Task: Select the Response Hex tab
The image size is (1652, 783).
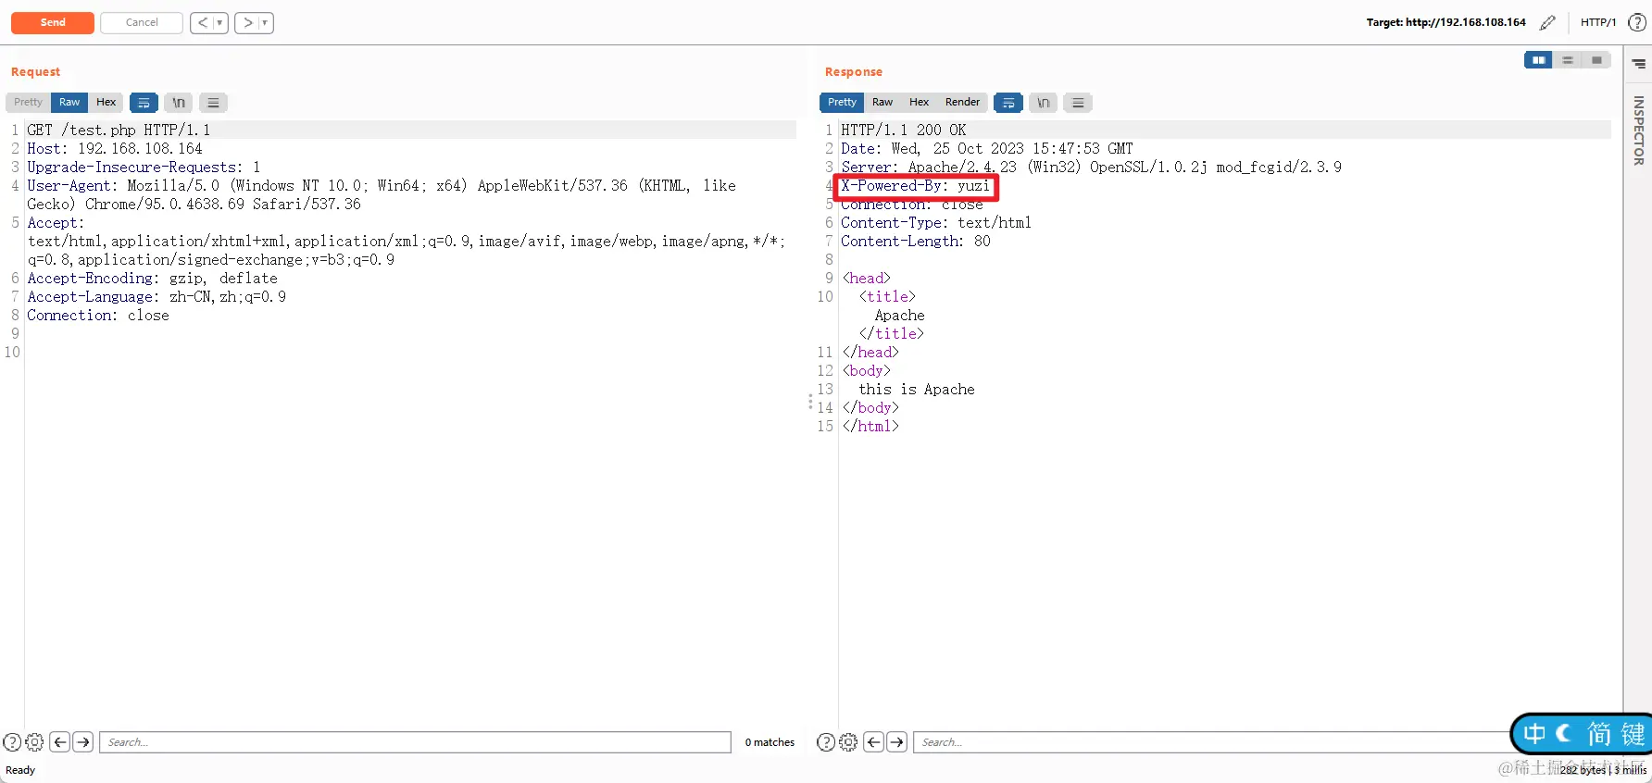Action: [x=919, y=102]
